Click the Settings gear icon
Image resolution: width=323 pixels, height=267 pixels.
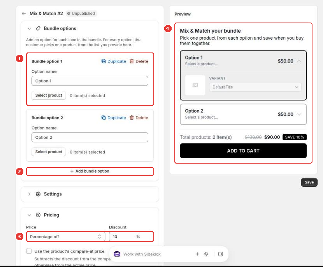click(x=38, y=194)
